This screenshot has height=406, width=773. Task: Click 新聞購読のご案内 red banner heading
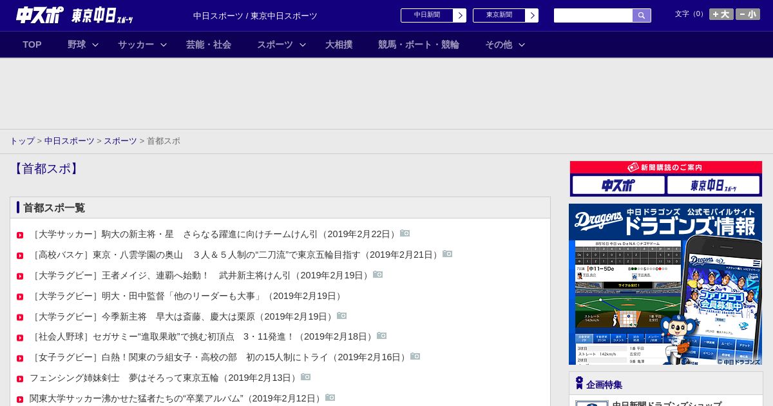pyautogui.click(x=665, y=168)
